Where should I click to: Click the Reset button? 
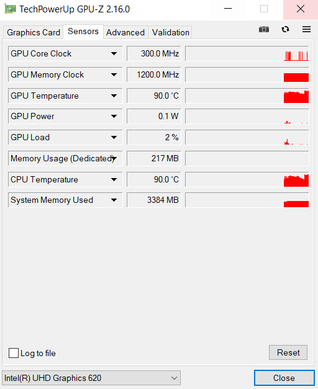coord(288,352)
